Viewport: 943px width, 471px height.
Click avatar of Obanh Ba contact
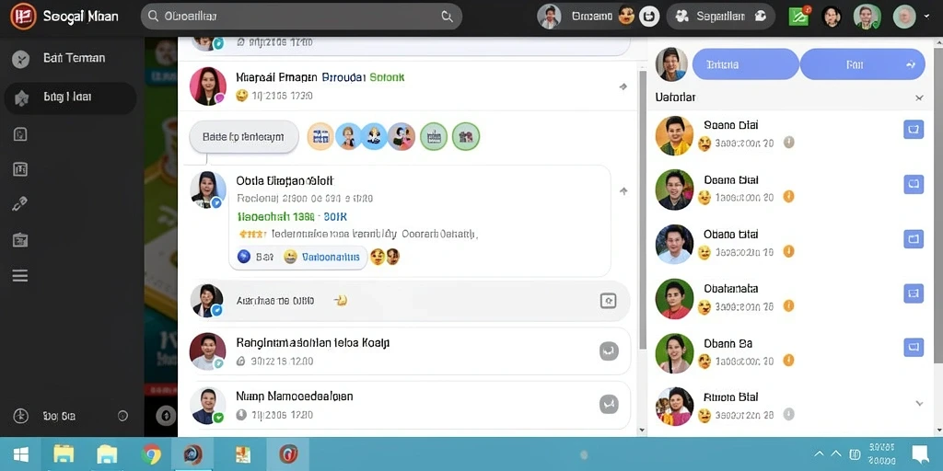pos(674,352)
